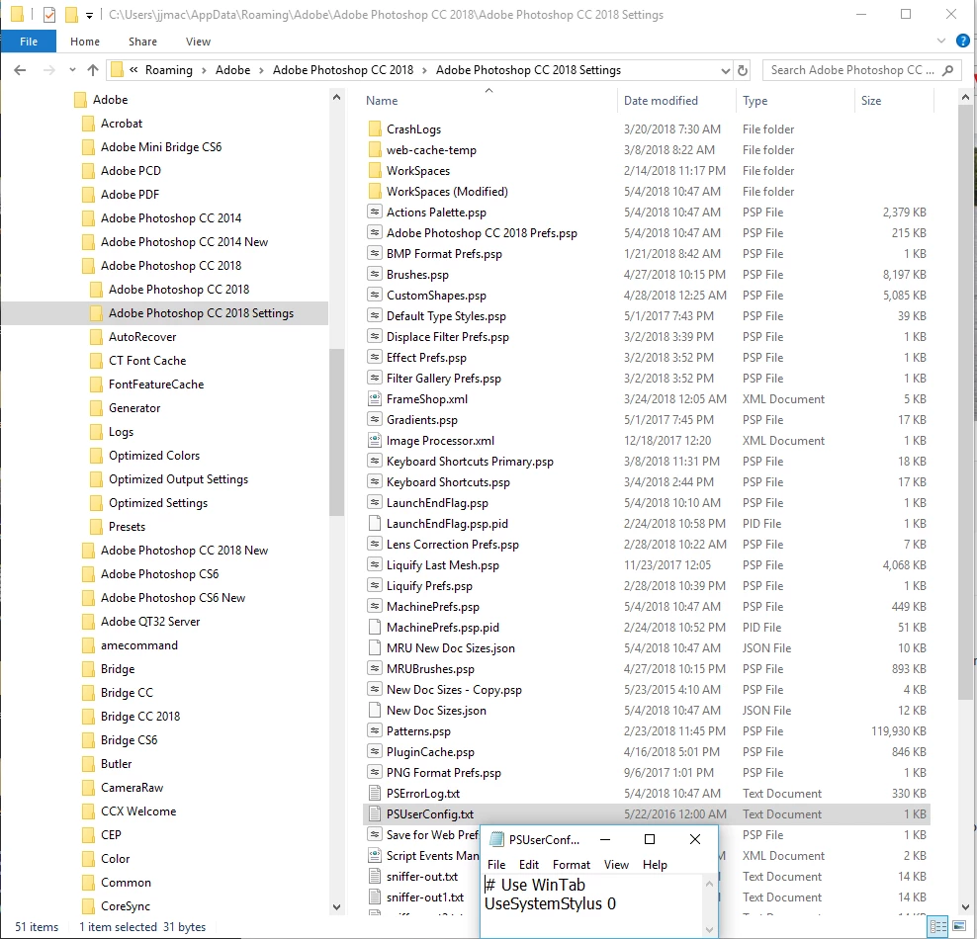Select FrameShop.xml file icon

pyautogui.click(x=375, y=399)
